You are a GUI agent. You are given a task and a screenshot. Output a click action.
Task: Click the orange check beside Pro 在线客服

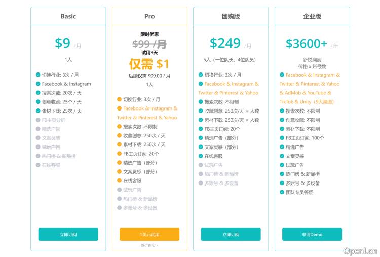(x=120, y=180)
